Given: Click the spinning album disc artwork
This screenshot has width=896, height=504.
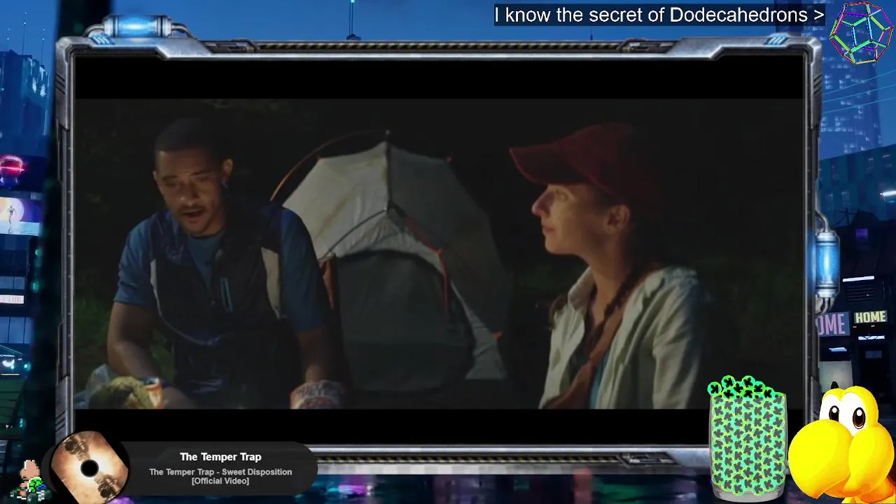Looking at the screenshot, I should 90,468.
